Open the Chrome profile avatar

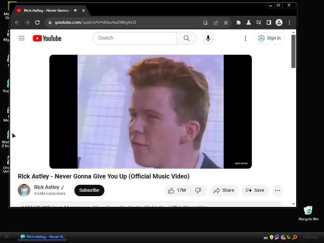(279, 22)
